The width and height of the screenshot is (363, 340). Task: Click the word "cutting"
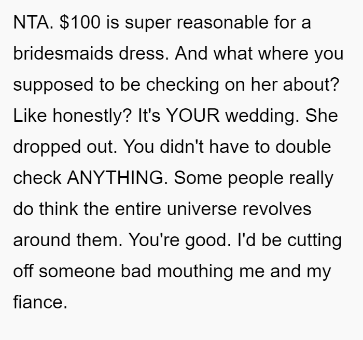pyautogui.click(x=314, y=240)
